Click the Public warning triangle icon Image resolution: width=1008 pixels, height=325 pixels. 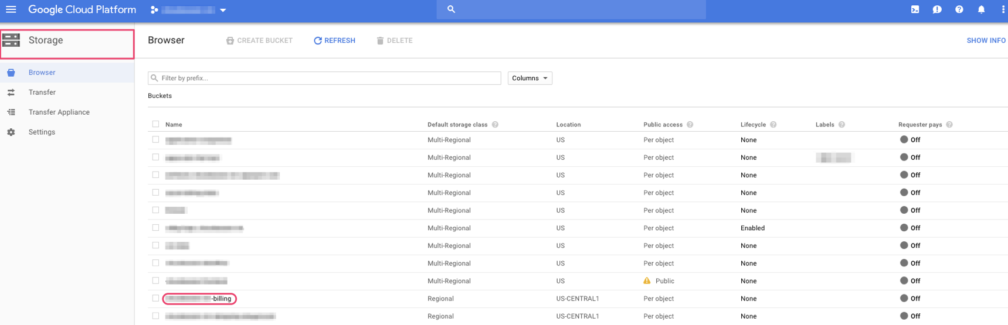point(647,281)
